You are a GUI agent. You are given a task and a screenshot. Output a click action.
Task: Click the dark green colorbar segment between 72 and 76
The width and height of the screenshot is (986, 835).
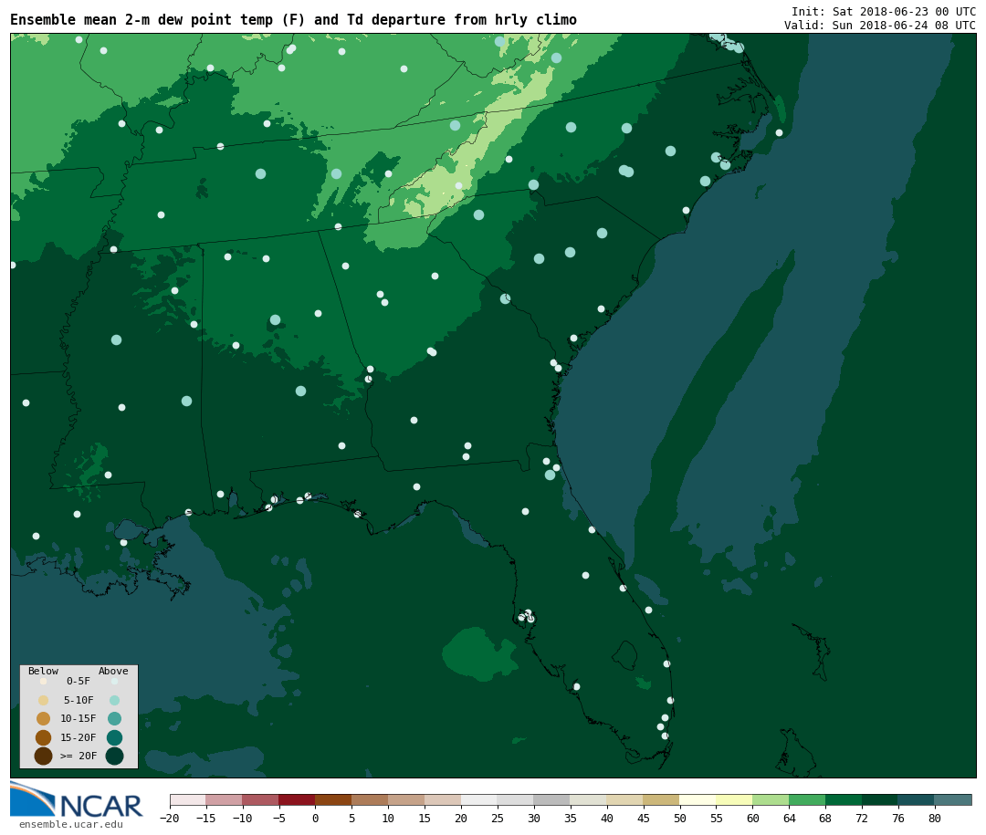coord(880,799)
